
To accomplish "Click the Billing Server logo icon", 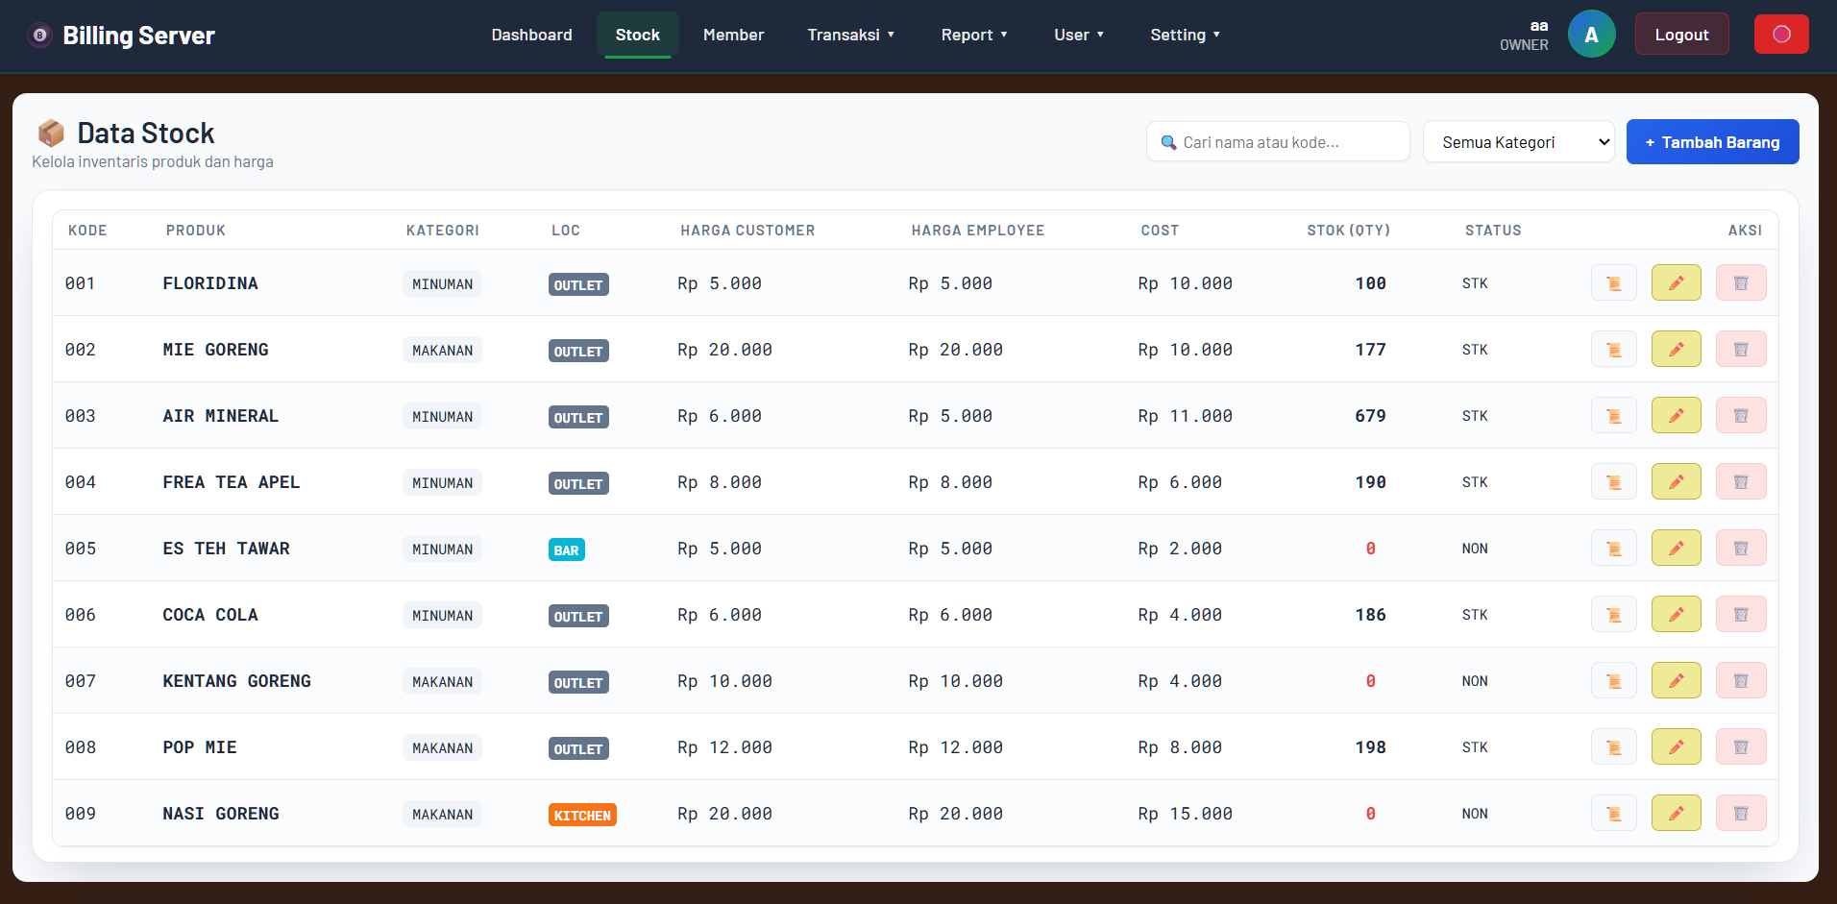I will point(38,35).
